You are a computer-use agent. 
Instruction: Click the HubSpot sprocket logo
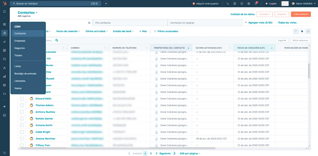(x=5, y=3)
